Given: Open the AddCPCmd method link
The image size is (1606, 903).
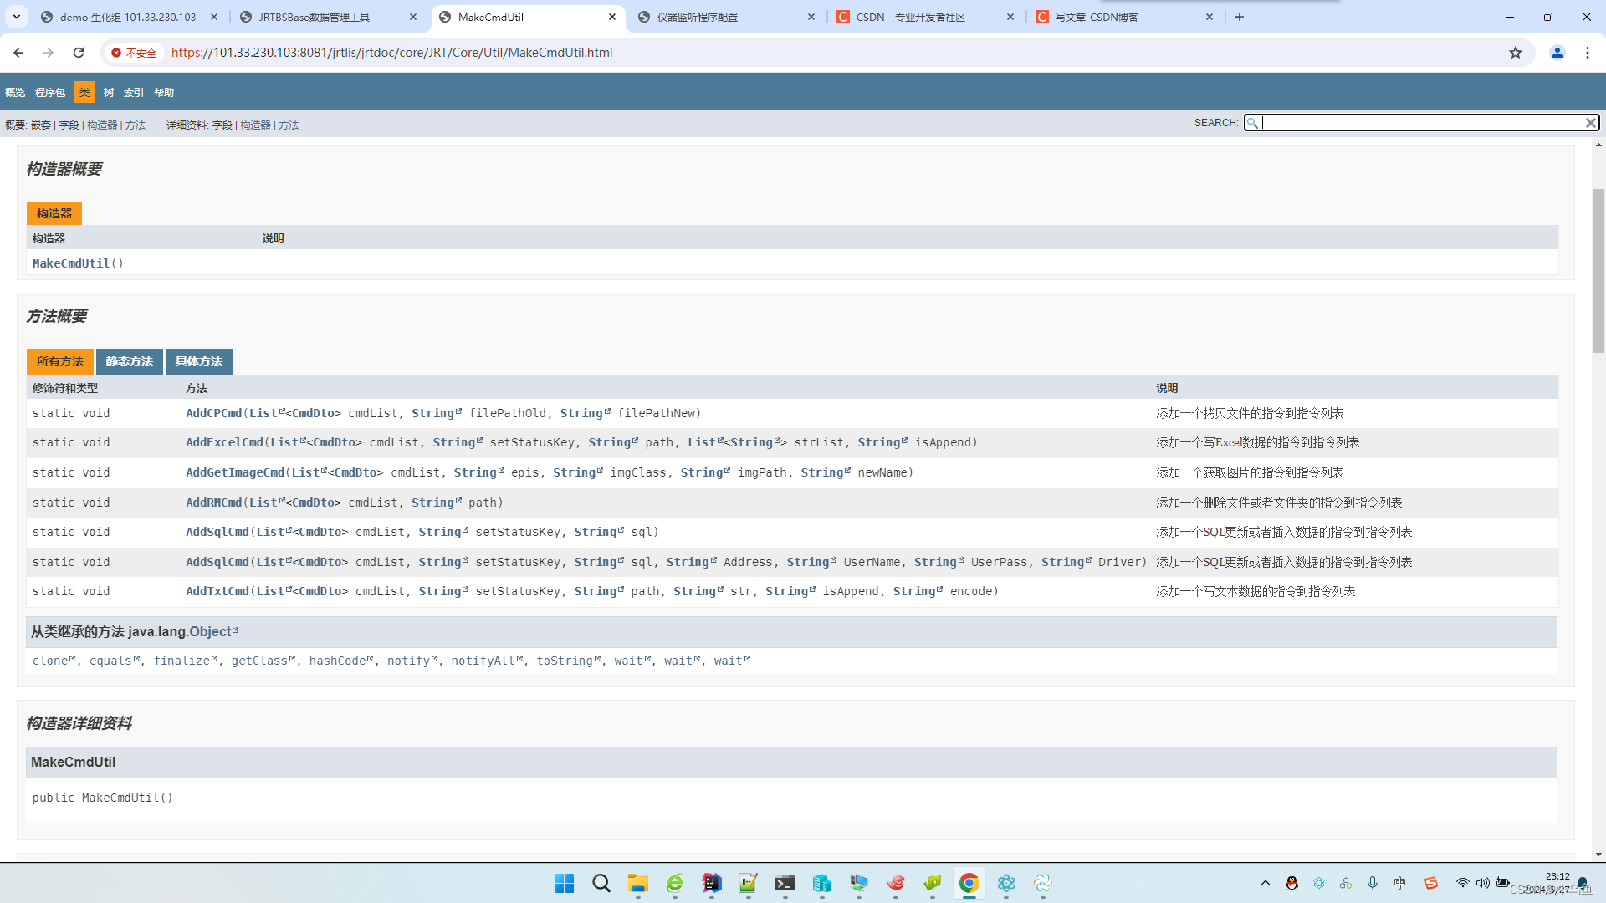Looking at the screenshot, I should click(214, 413).
